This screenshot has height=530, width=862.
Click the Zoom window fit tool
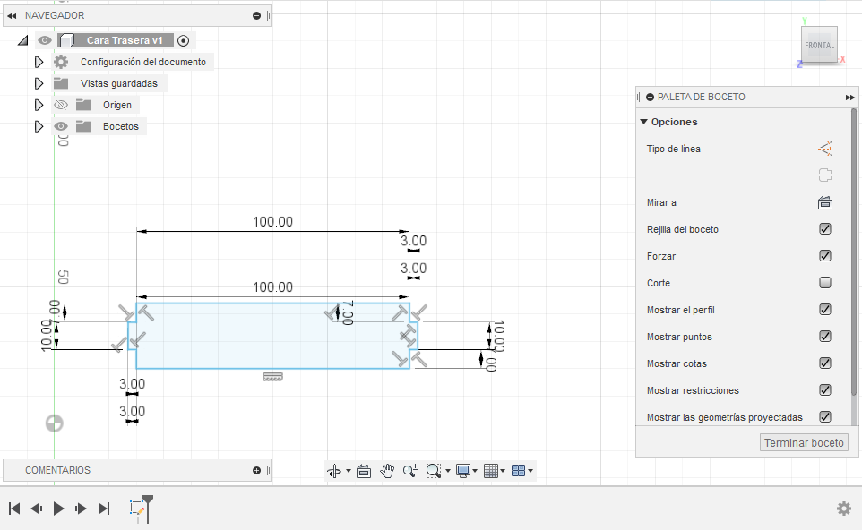coord(433,471)
